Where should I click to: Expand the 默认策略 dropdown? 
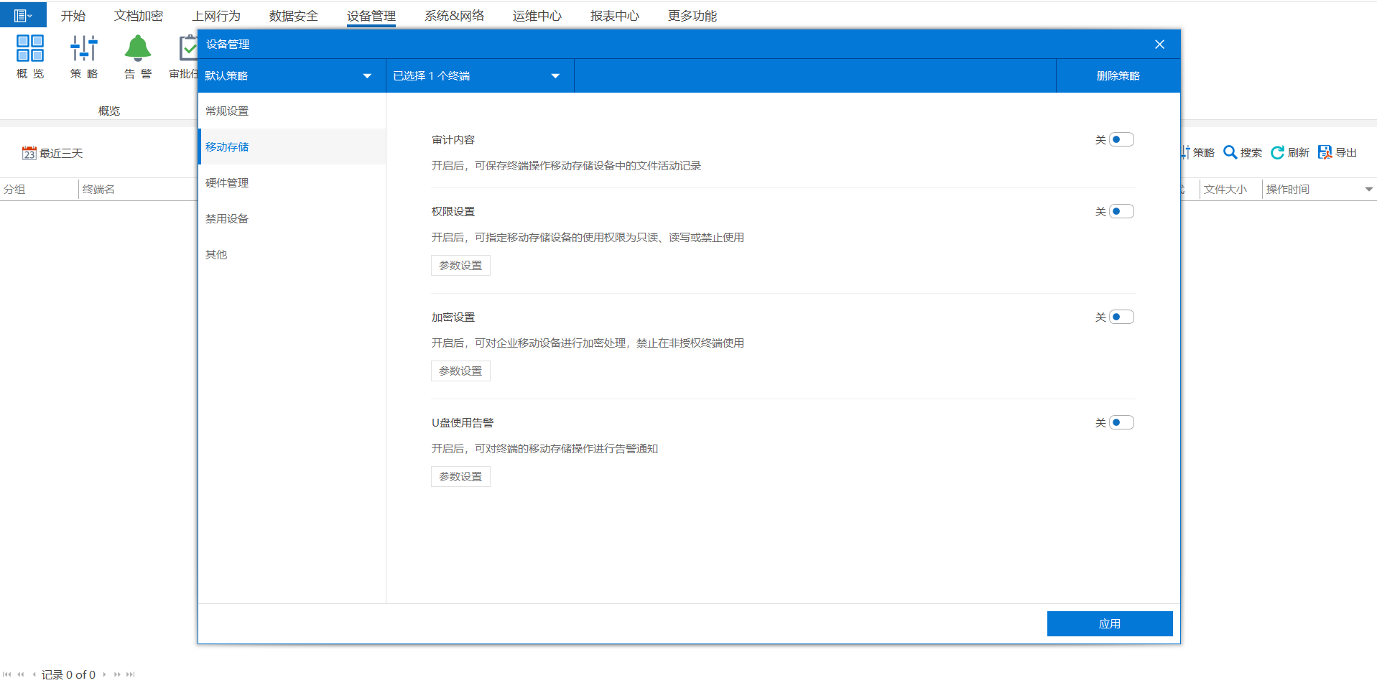(x=367, y=76)
